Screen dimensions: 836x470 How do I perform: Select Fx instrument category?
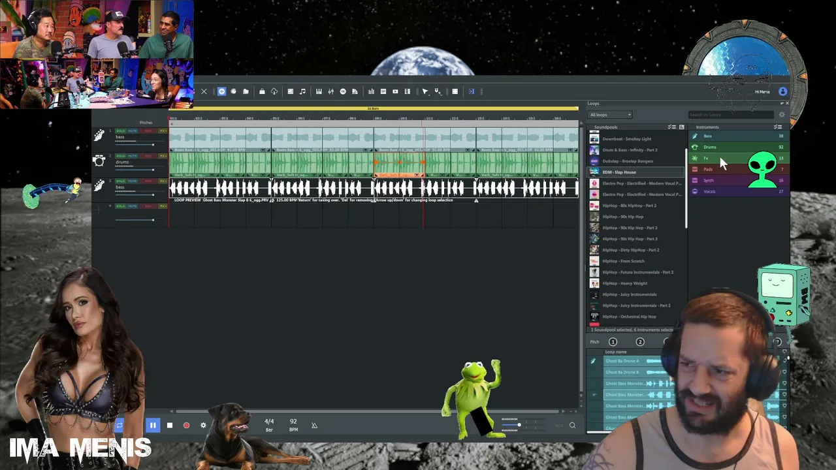pos(738,158)
